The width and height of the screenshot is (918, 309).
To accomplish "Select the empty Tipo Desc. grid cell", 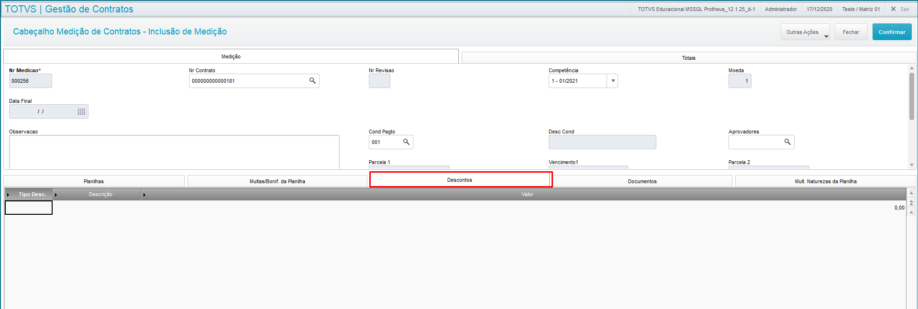I will click(29, 208).
